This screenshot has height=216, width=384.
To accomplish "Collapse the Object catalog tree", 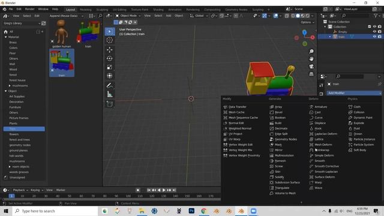I will 5,91.
